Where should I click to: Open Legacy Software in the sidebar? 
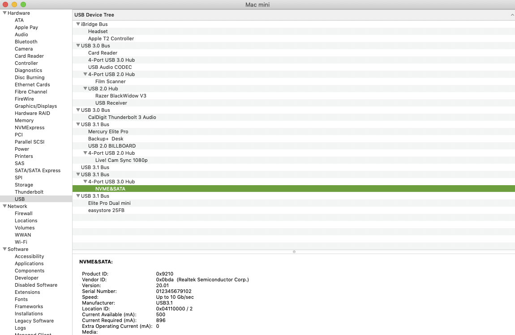pos(34,321)
